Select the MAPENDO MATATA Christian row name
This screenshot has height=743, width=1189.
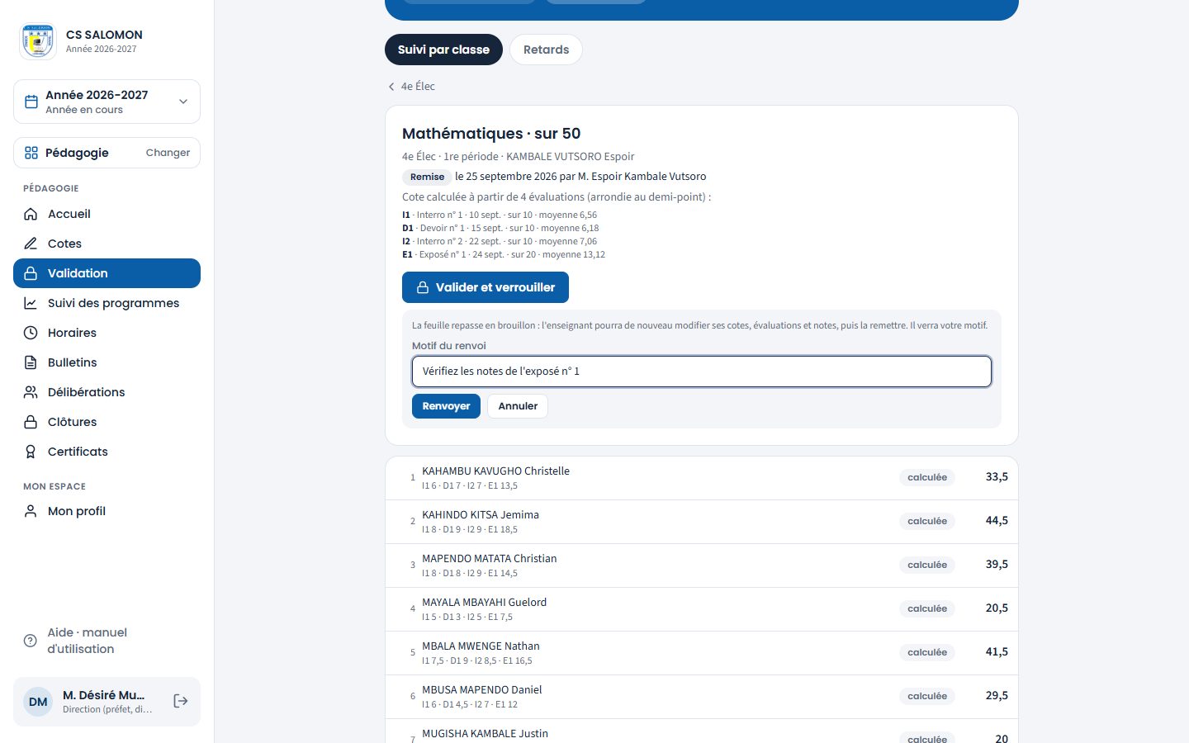pyautogui.click(x=490, y=558)
